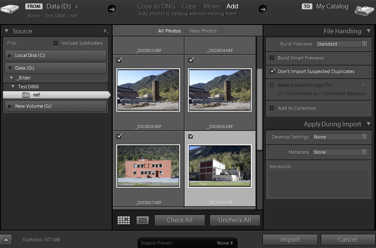Click the up-arrow panel toggle at bottom left
Image resolution: width=376 pixels, height=248 pixels.
click(x=6, y=240)
